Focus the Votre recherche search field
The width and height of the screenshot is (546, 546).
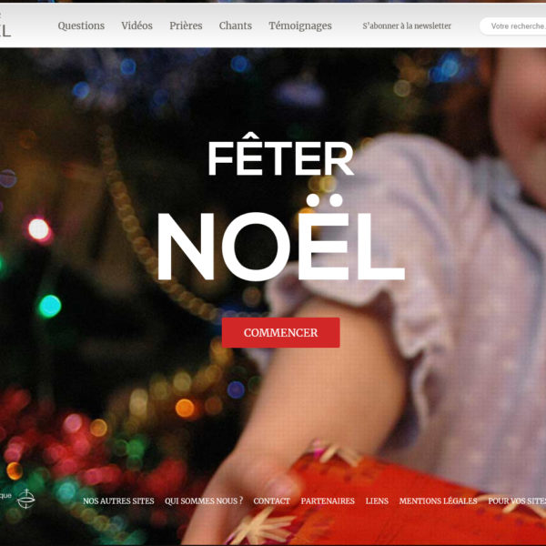[x=512, y=26]
